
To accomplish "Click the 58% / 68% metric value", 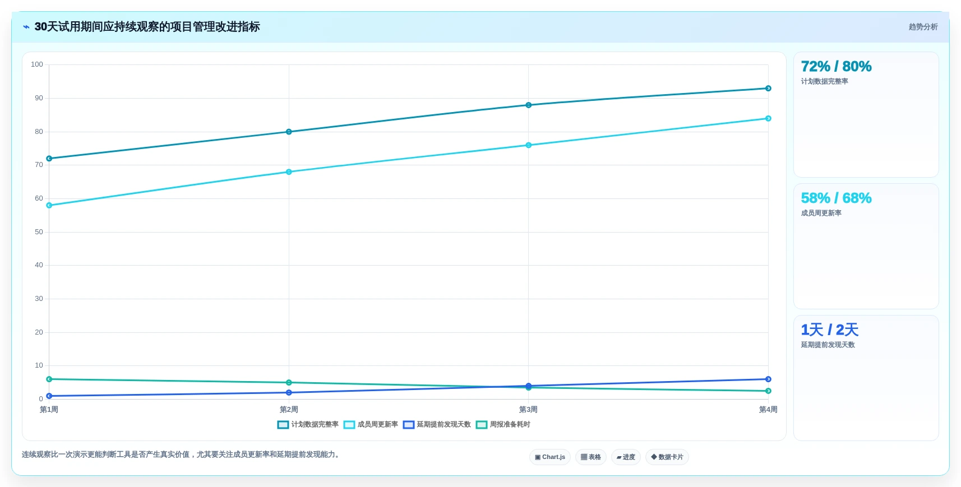I will 836,198.
